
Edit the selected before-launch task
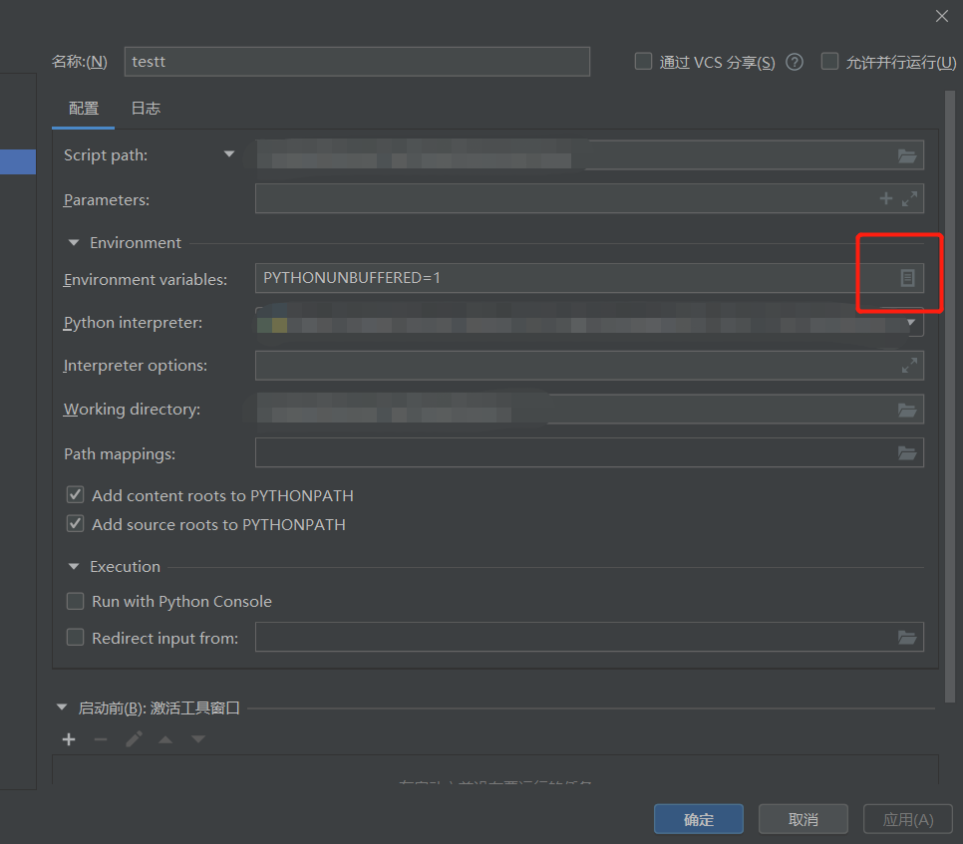click(135, 738)
